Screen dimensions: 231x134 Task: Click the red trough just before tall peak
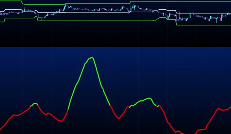(61, 121)
